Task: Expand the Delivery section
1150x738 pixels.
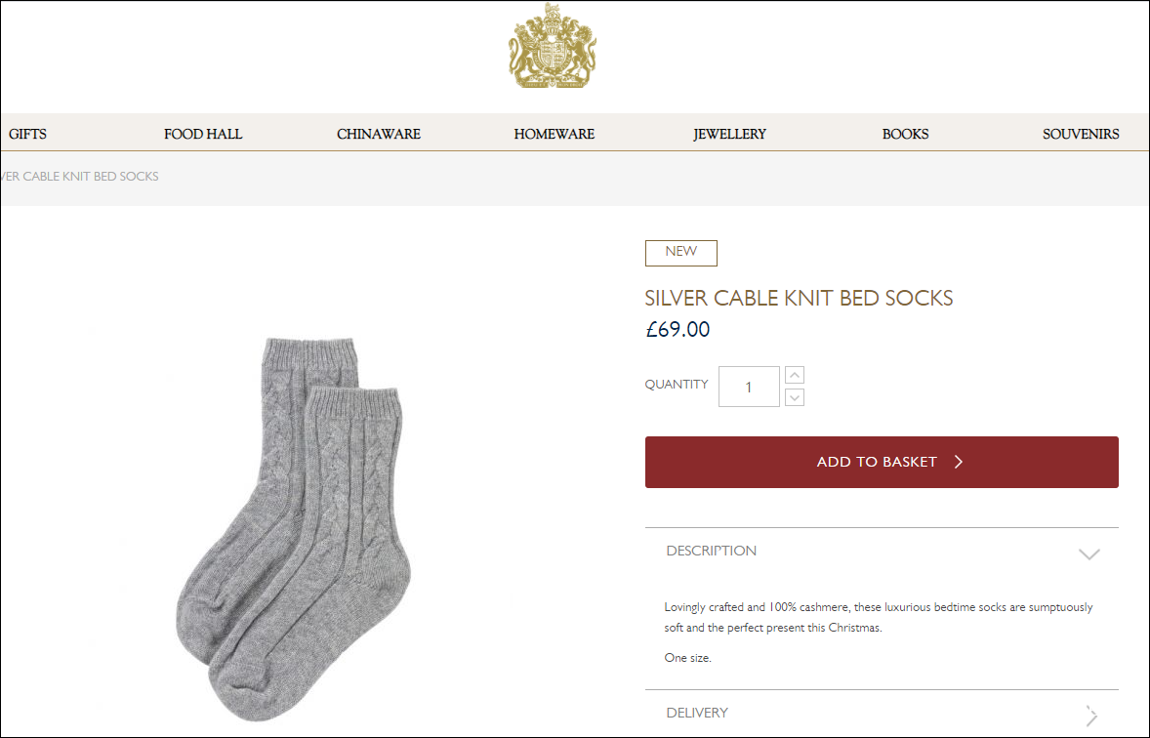Action: 1090,714
